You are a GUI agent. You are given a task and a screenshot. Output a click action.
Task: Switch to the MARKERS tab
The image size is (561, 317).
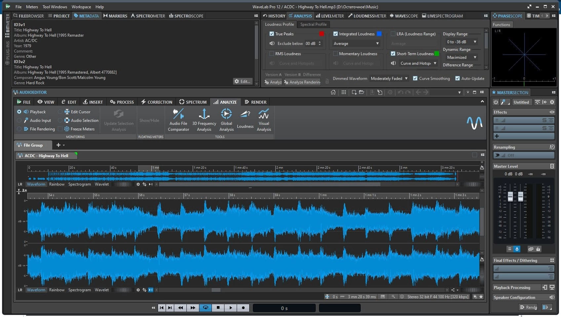tap(115, 16)
